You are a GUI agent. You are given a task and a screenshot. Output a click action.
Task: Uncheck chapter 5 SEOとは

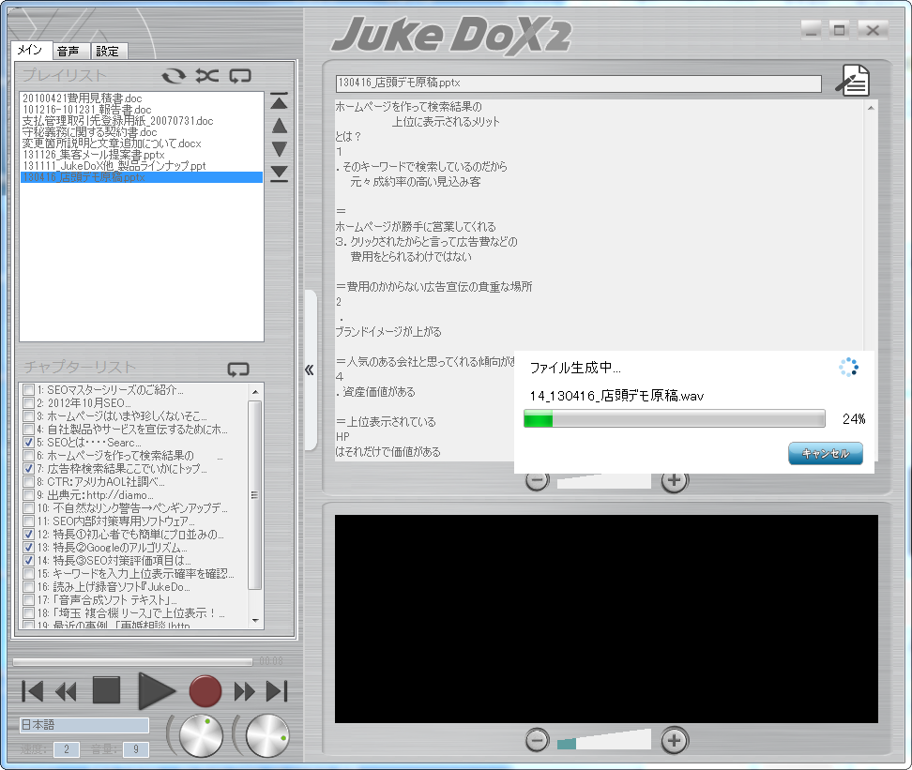(28, 442)
